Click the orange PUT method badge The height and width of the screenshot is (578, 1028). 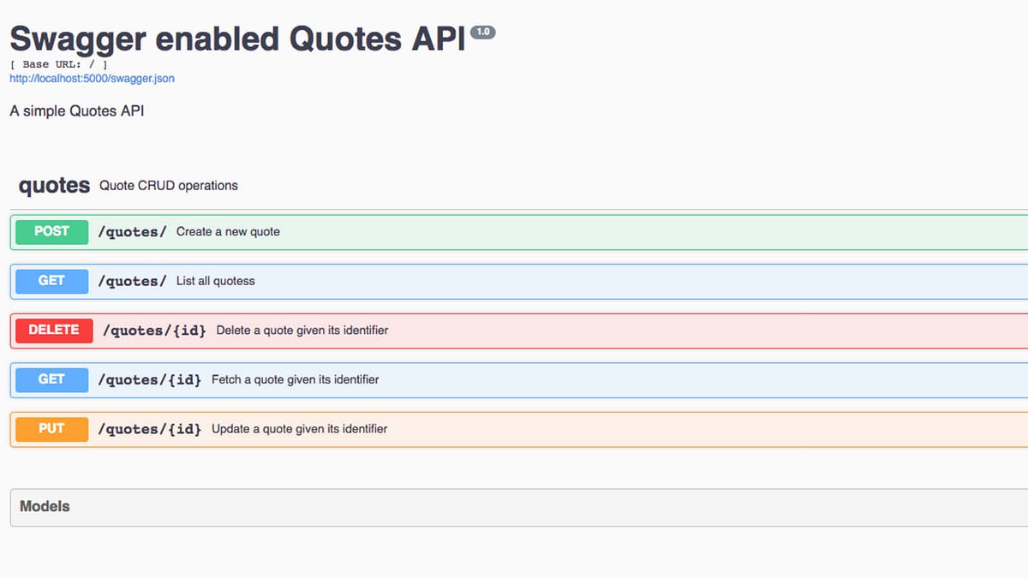click(x=51, y=428)
